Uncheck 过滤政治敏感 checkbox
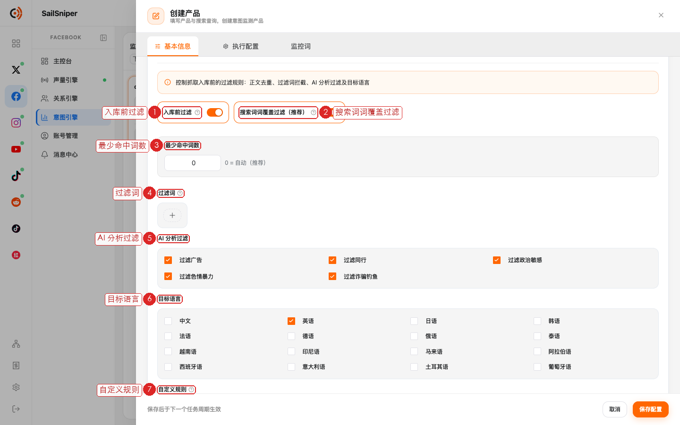Screen dimensions: 680x425 click(497, 260)
